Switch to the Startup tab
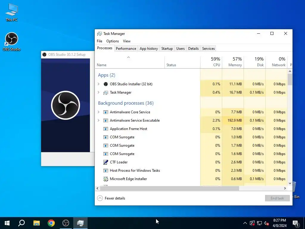Viewport: 305px width, 229px height. point(167,49)
